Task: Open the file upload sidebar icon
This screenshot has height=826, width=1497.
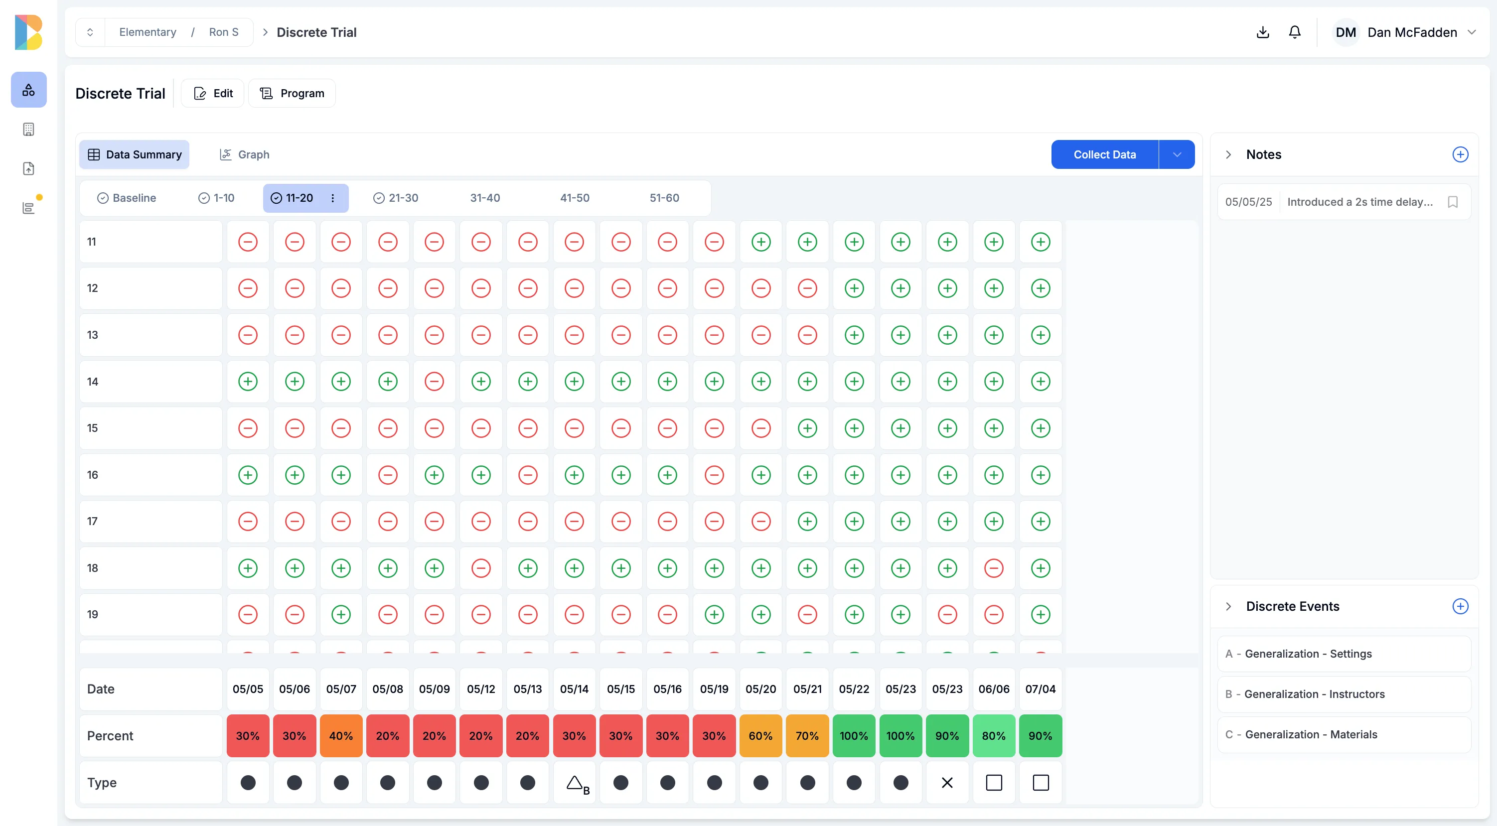Action: 28,169
